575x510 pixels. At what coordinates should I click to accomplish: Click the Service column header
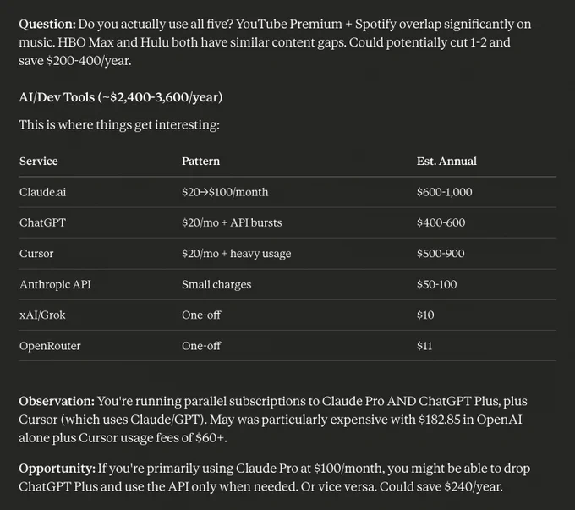39,161
